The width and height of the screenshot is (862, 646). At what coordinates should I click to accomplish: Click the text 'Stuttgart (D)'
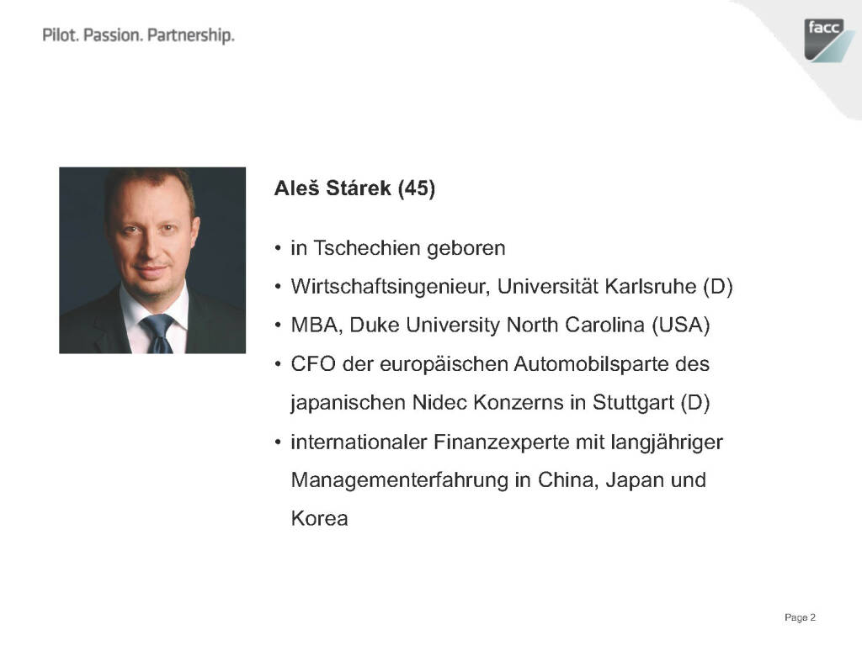[x=652, y=404]
